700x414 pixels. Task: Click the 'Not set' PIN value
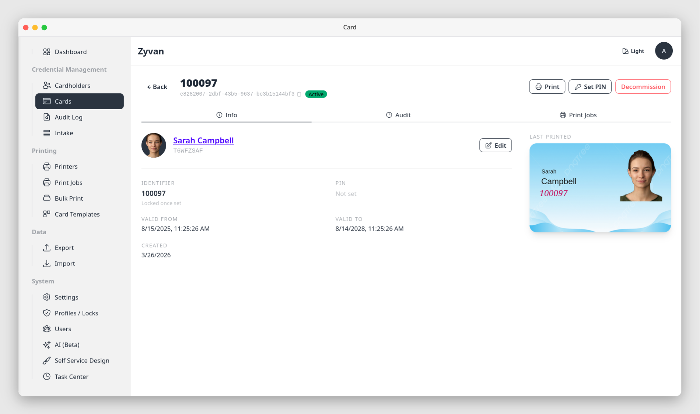click(346, 194)
